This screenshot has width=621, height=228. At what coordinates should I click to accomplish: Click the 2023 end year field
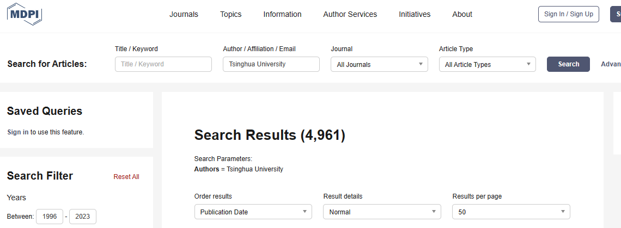(83, 217)
